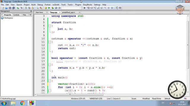Redo the edit via the toolbar
Viewport: 190px width, 106px height.
pos(21,8)
